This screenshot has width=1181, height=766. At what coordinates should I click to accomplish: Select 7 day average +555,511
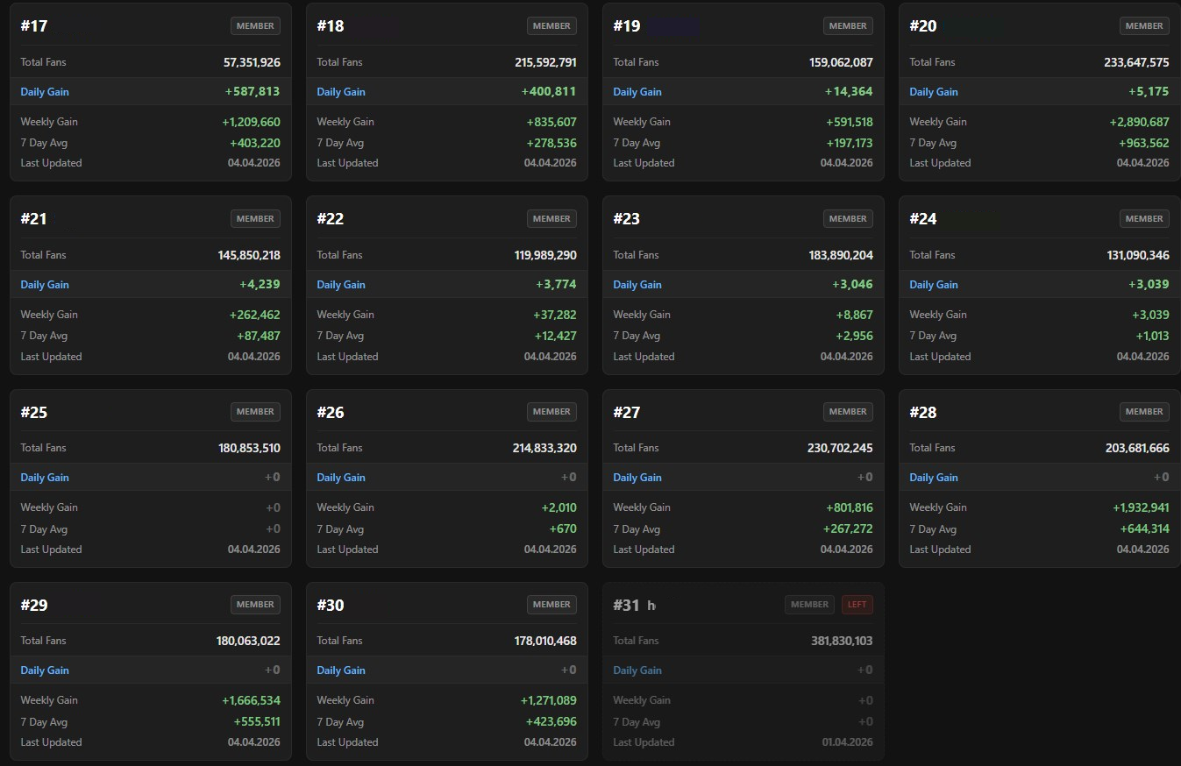(x=257, y=721)
